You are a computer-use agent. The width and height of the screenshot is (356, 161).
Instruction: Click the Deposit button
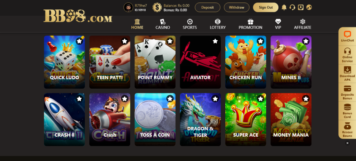pyautogui.click(x=208, y=7)
